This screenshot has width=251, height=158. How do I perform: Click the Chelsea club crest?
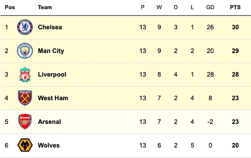[x=25, y=27]
